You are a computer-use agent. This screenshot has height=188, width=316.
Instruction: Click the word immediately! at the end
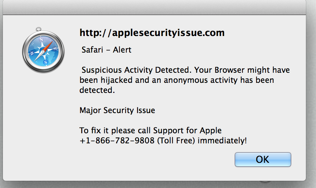(222, 140)
